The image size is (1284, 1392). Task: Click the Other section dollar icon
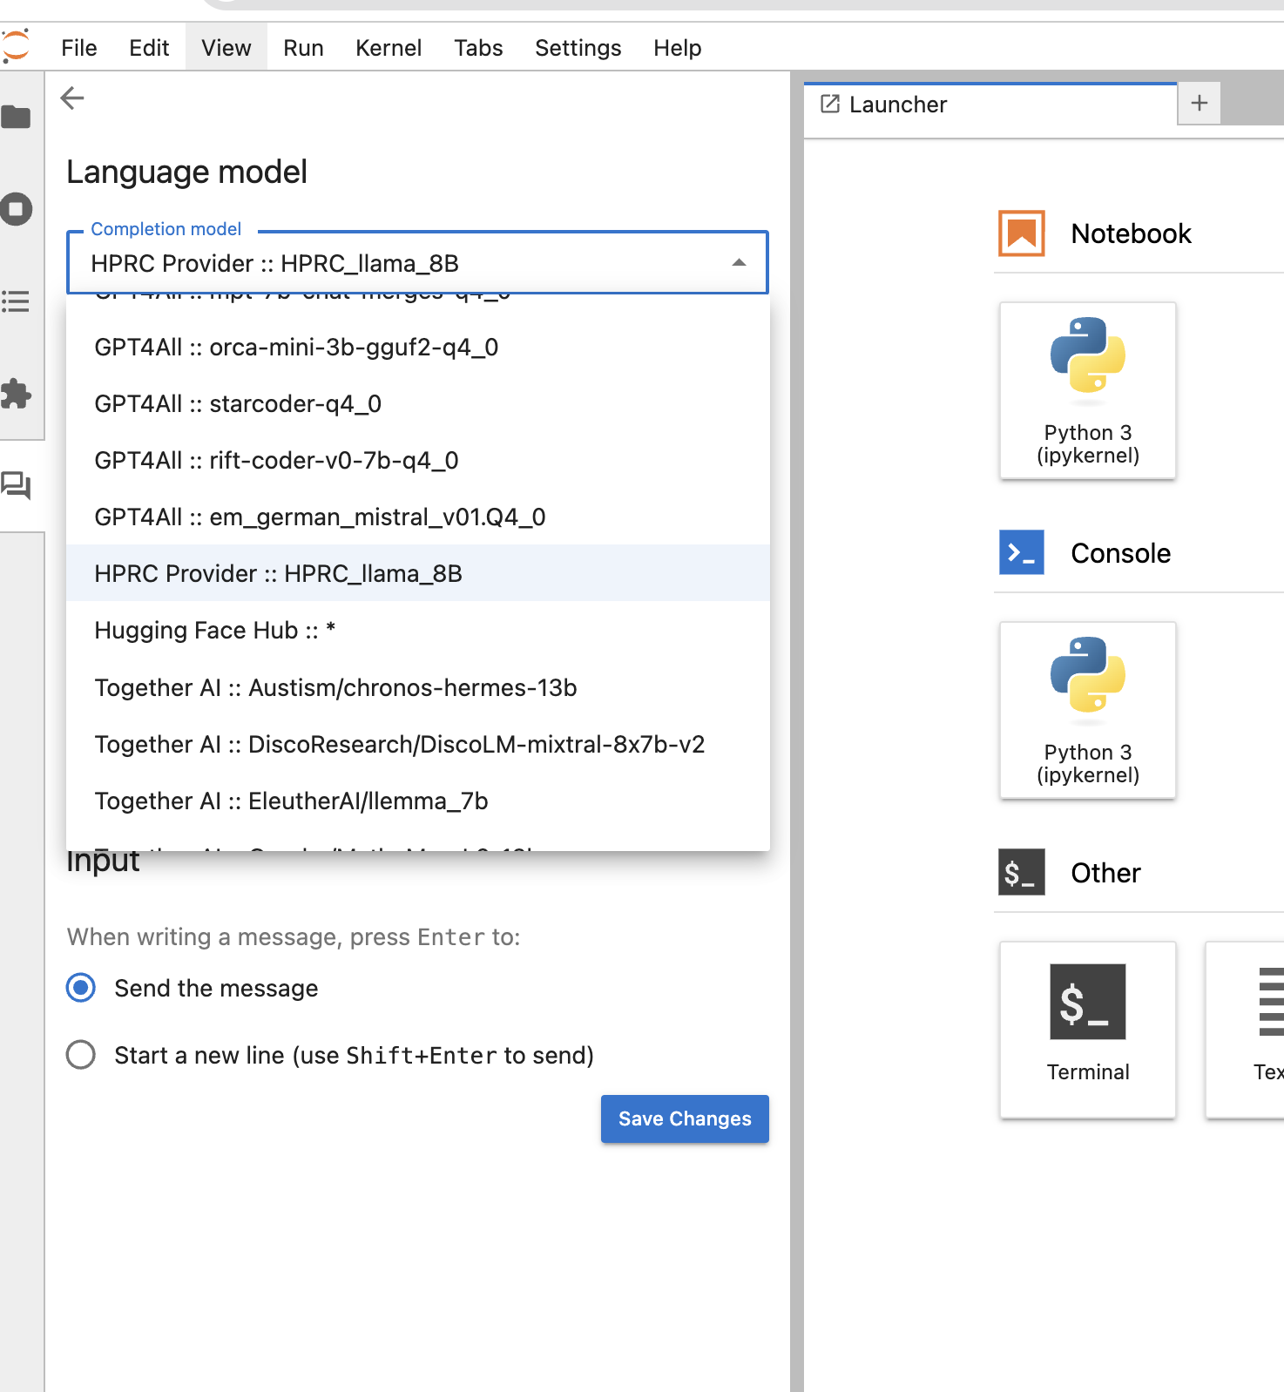(1021, 872)
